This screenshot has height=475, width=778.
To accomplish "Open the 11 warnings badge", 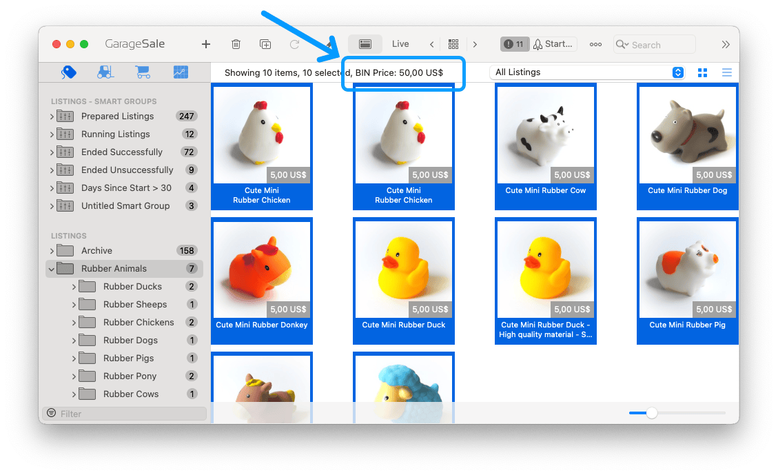I will point(514,44).
